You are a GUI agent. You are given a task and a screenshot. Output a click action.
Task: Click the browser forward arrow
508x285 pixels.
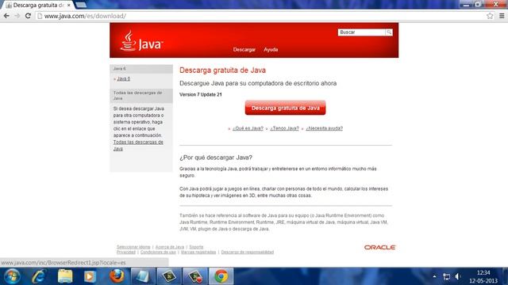tap(17, 16)
